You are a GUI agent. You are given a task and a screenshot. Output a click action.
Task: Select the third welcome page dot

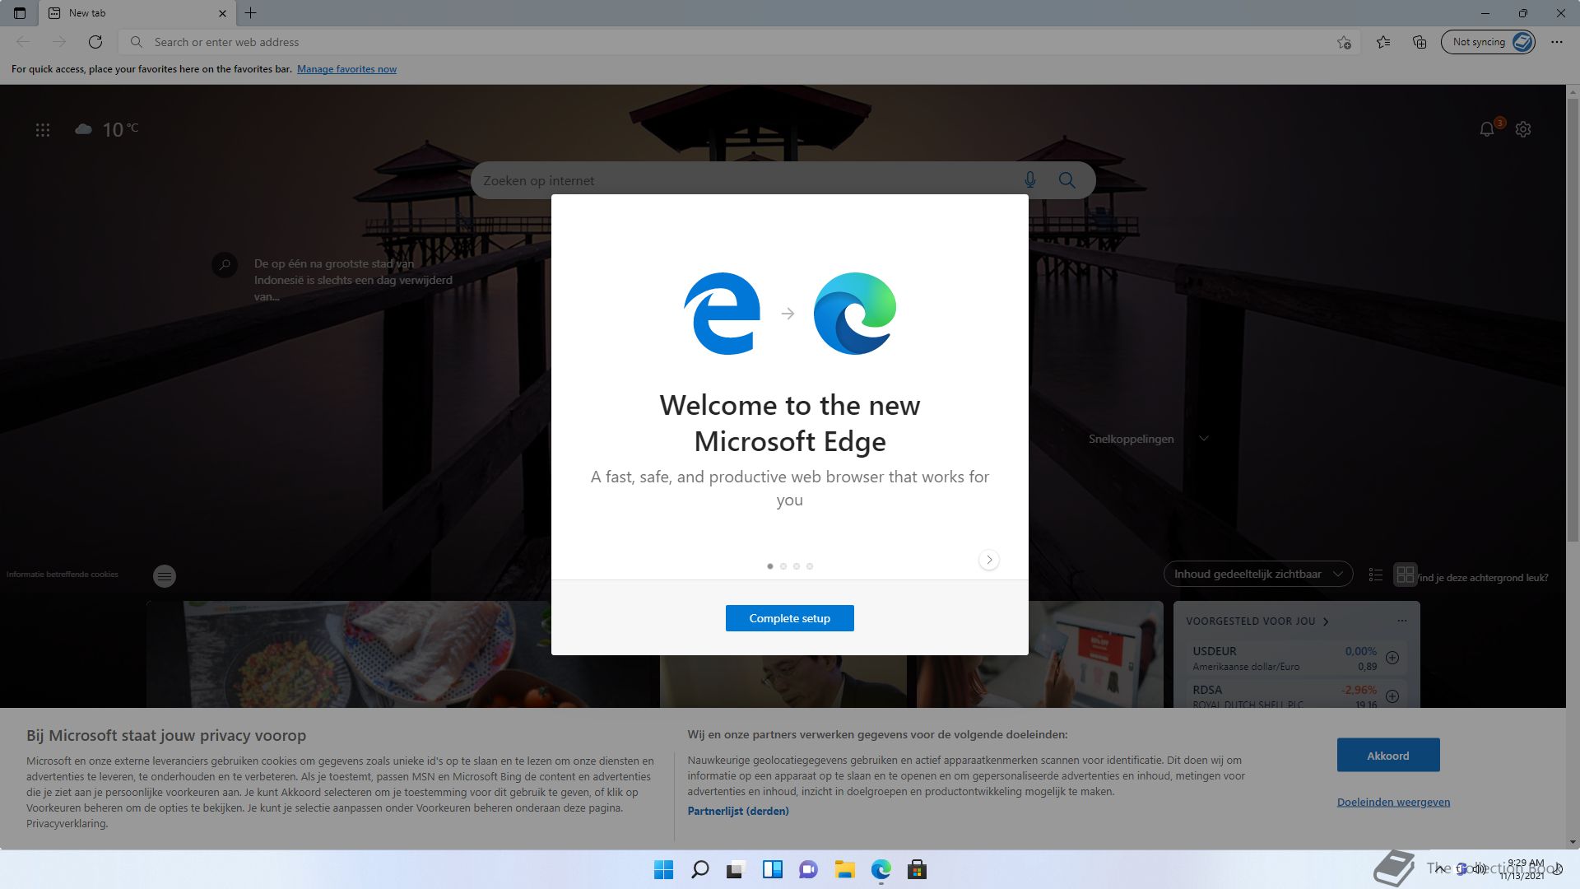[x=797, y=566]
